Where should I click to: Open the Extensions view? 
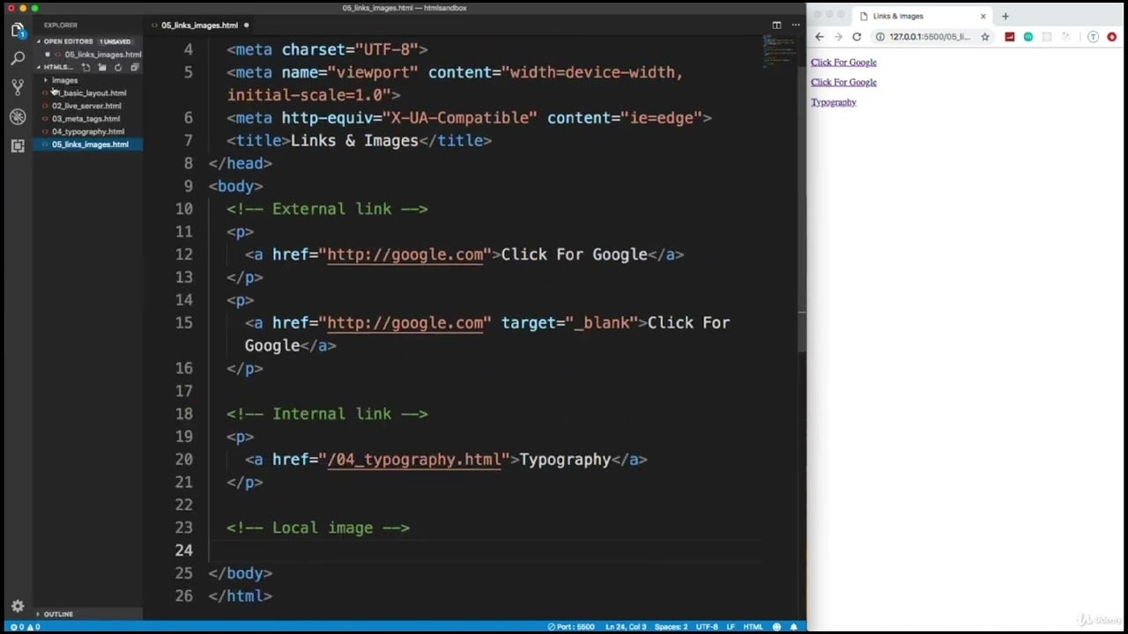(x=18, y=145)
